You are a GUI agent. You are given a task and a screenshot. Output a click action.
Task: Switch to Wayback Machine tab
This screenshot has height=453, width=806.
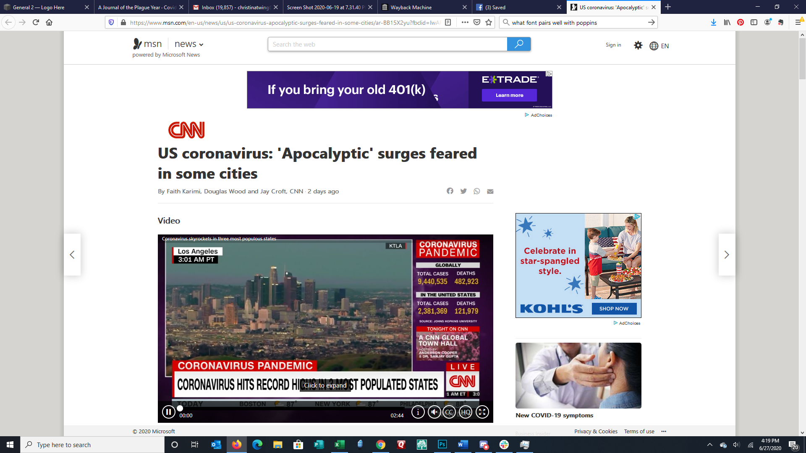411,7
